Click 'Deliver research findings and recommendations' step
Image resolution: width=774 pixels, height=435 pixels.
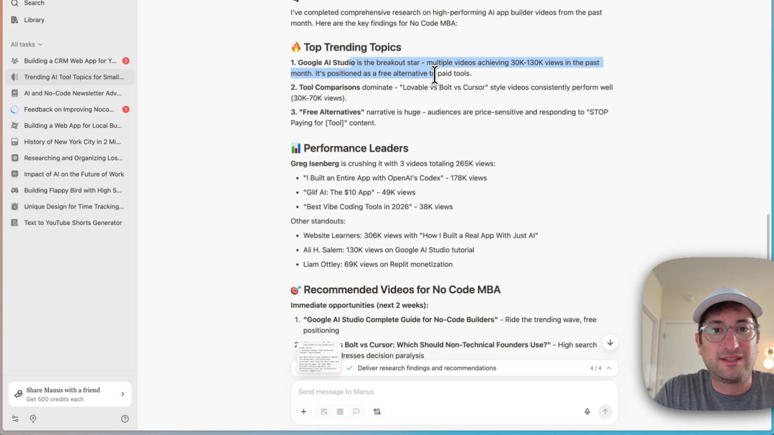coord(426,368)
